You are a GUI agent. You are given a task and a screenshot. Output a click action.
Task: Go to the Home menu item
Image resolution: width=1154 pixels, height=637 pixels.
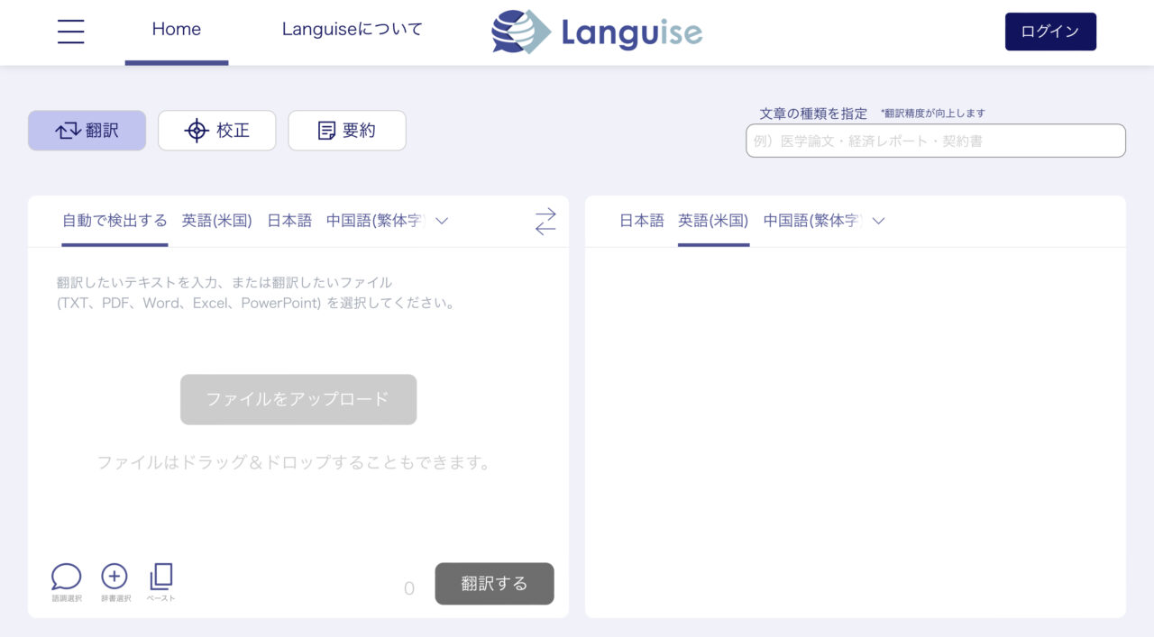tap(176, 29)
